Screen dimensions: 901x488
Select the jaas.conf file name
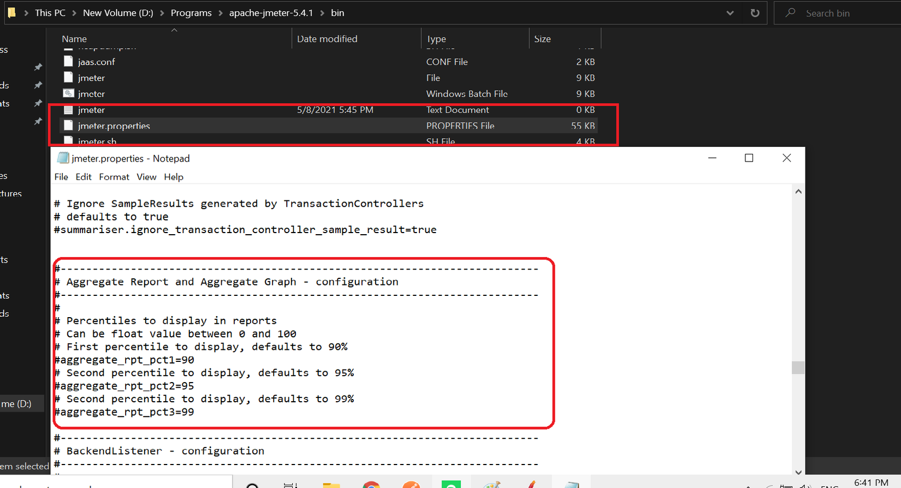[x=96, y=62]
